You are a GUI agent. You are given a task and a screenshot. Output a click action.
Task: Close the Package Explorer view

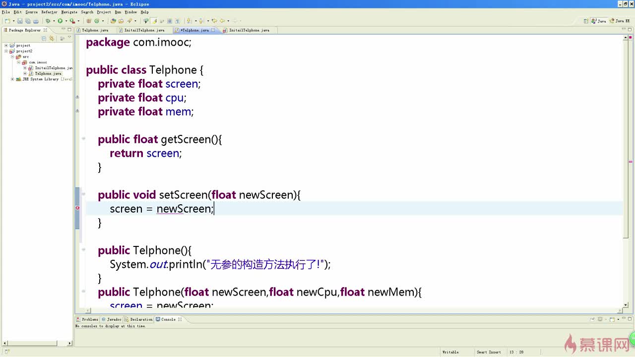pos(45,30)
